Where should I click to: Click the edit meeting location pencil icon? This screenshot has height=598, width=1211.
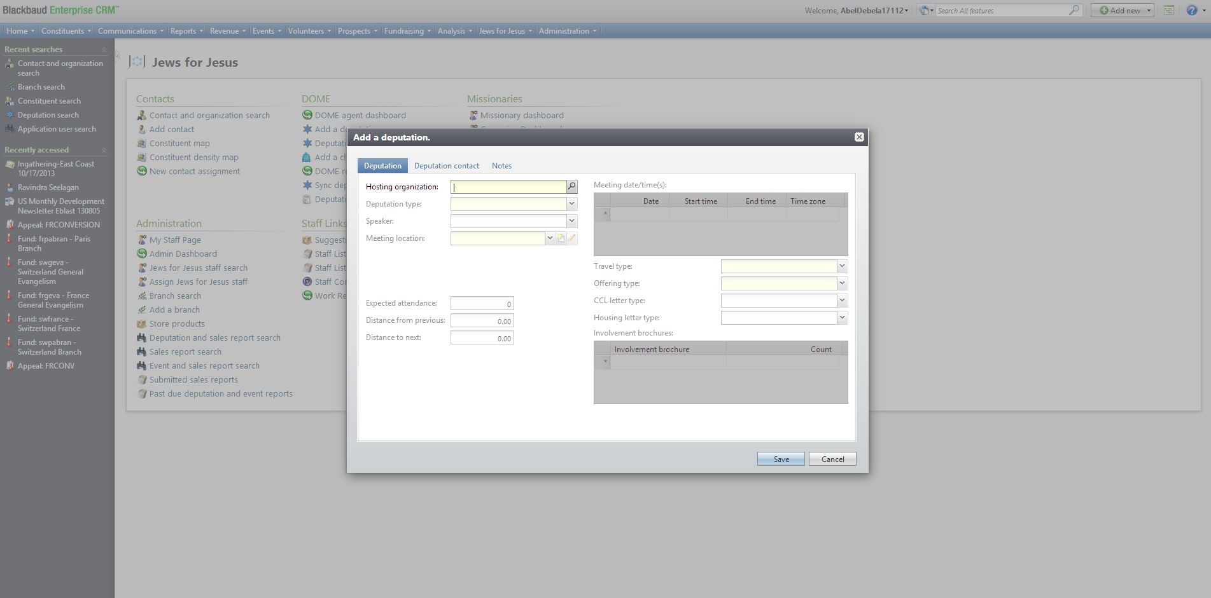[x=572, y=238]
